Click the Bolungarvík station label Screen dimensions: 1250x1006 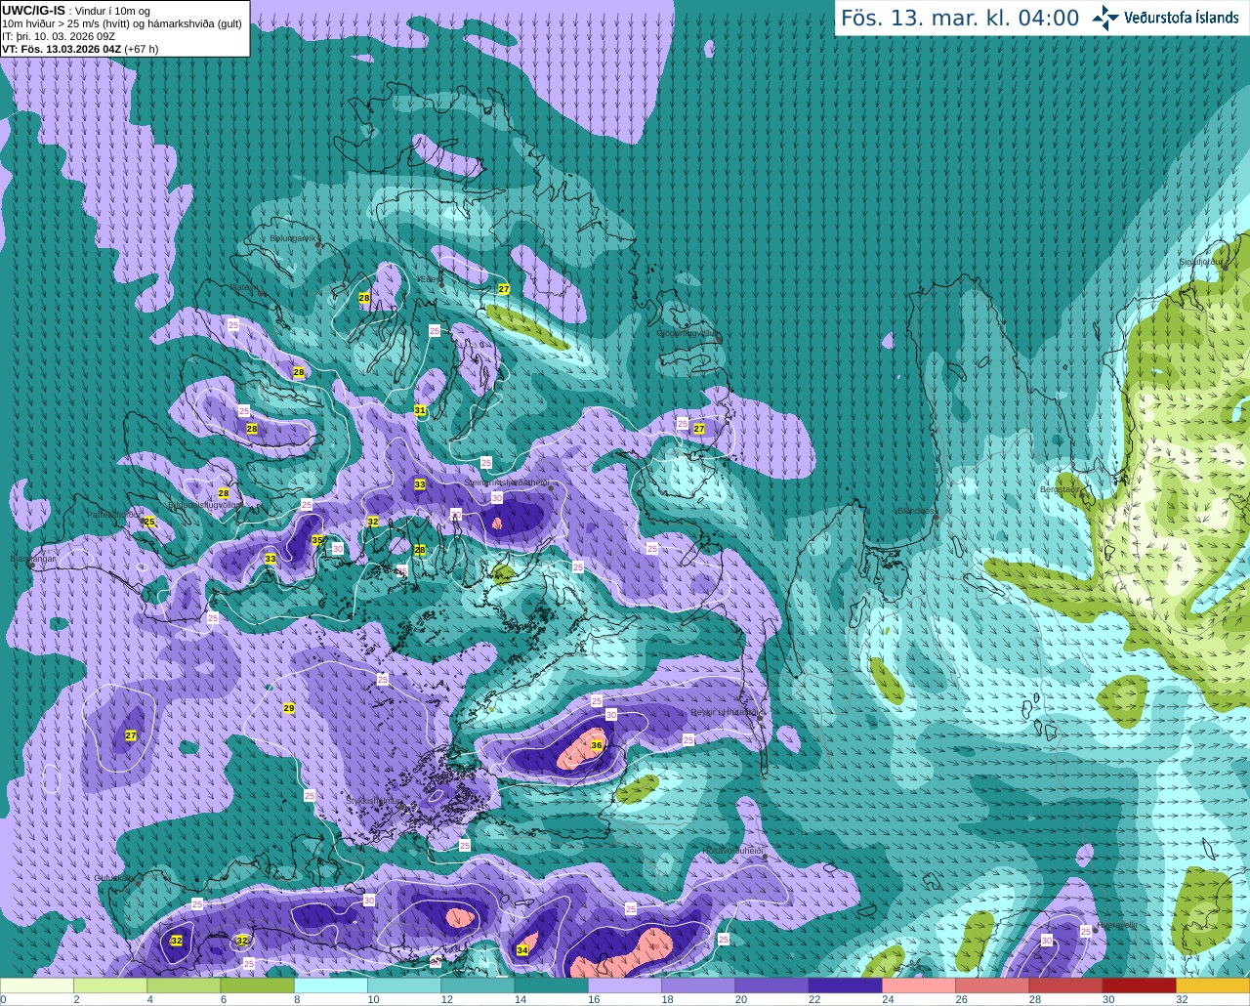click(x=293, y=238)
